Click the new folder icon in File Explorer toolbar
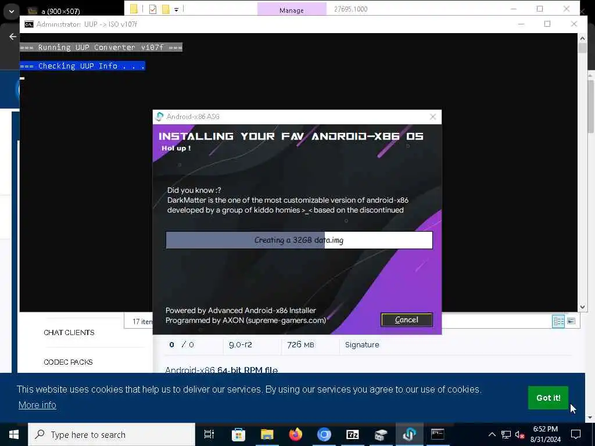595x446 pixels. tap(166, 9)
